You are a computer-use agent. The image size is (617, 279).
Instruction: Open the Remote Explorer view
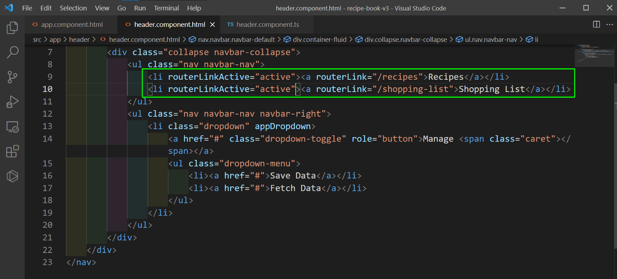tap(12, 127)
